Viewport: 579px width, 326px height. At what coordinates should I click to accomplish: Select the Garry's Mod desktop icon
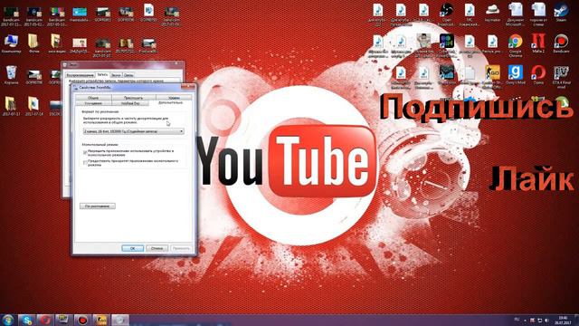pyautogui.click(x=515, y=74)
